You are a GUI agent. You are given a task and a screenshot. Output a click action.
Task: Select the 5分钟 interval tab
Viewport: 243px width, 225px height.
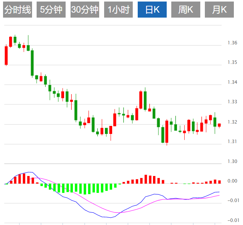point(51,10)
